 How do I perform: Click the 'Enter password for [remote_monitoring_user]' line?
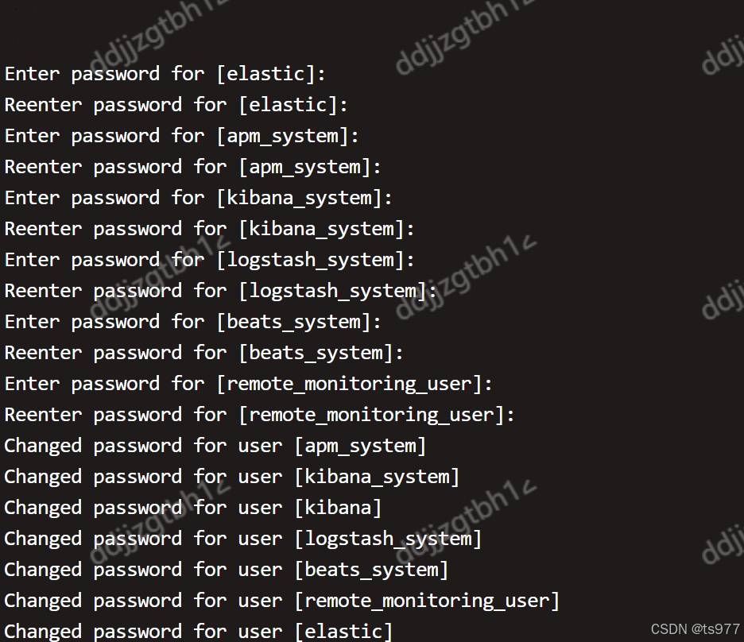coord(248,384)
